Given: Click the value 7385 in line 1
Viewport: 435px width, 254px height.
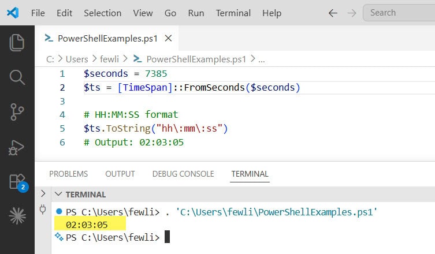Looking at the screenshot, I should 156,73.
